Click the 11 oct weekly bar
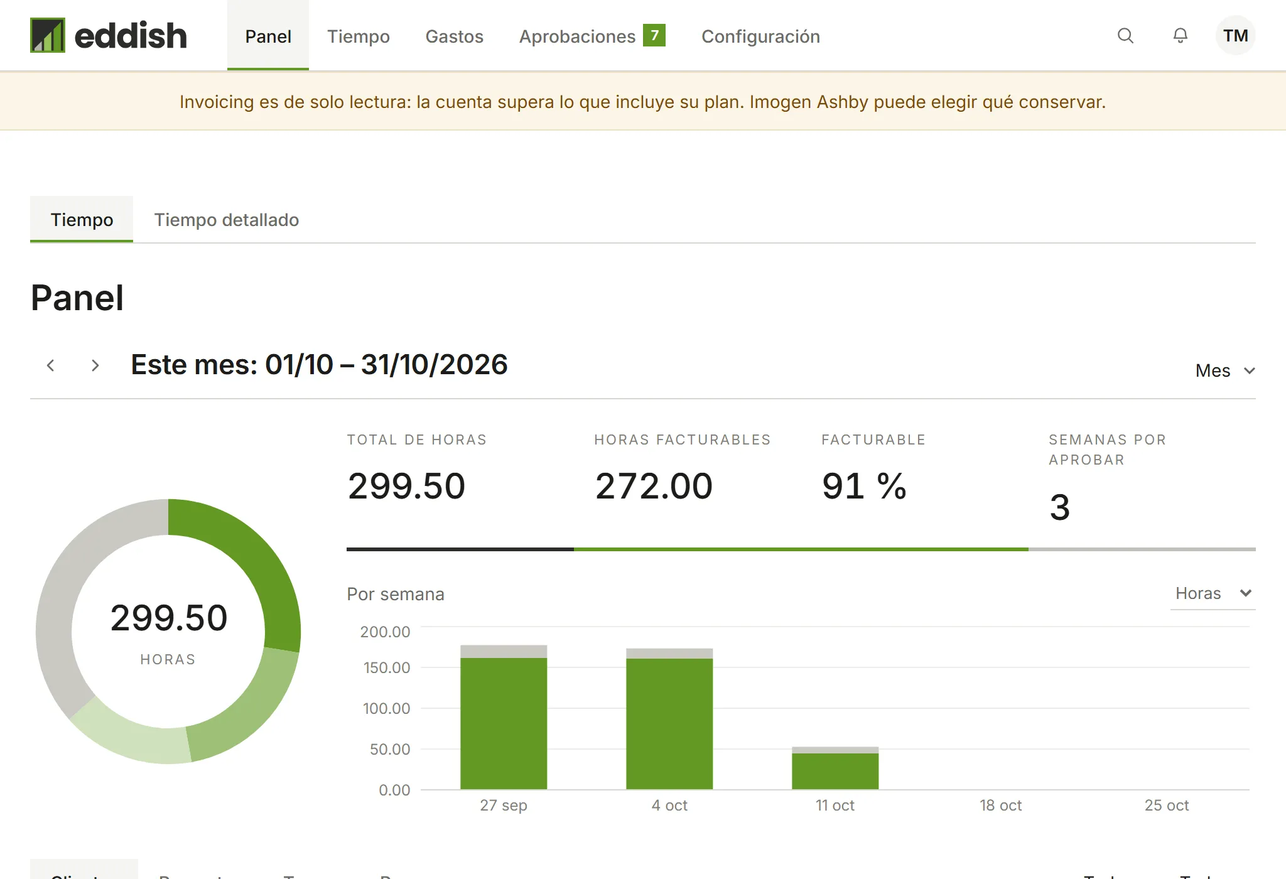Image resolution: width=1286 pixels, height=879 pixels. tap(835, 768)
